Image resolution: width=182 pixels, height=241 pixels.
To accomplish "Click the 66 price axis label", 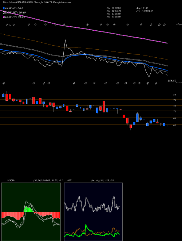I will point(174,118).
